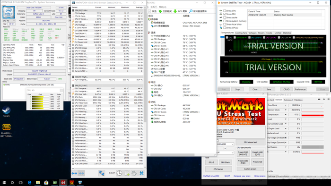Enable Stress GPU(s) checkbox
This screenshot has height=186, width=331.
pos(225,27)
